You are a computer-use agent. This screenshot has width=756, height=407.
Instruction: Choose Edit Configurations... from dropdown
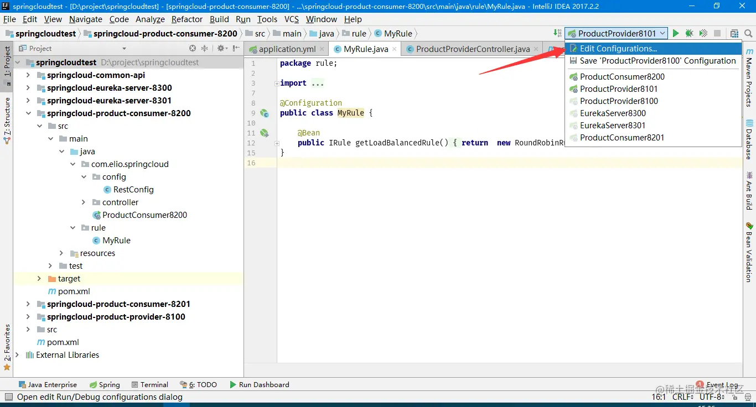[653, 49]
